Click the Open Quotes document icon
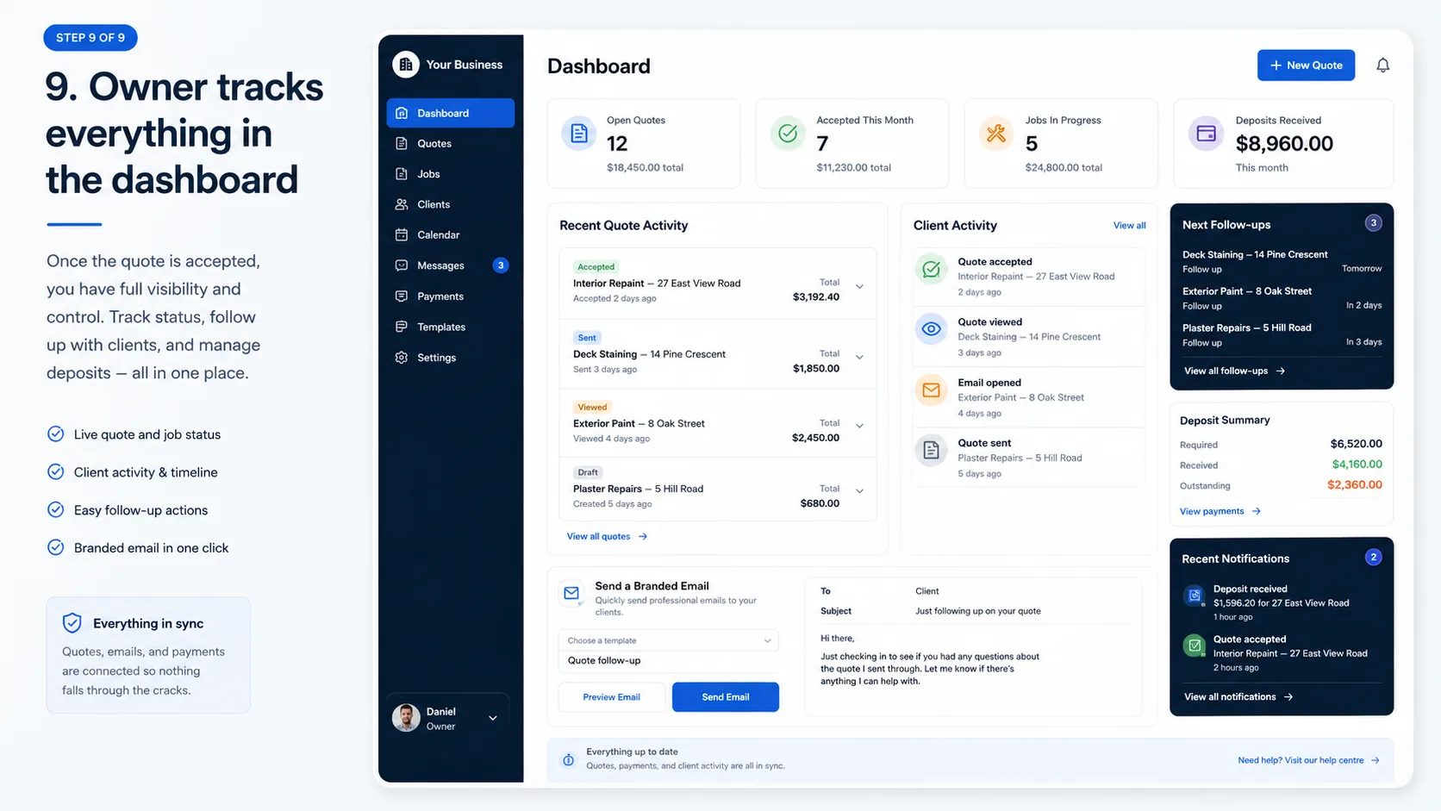The height and width of the screenshot is (811, 1441). (x=579, y=134)
